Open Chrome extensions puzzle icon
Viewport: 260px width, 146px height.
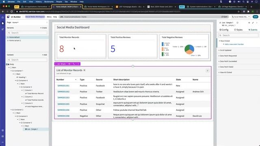248,11
